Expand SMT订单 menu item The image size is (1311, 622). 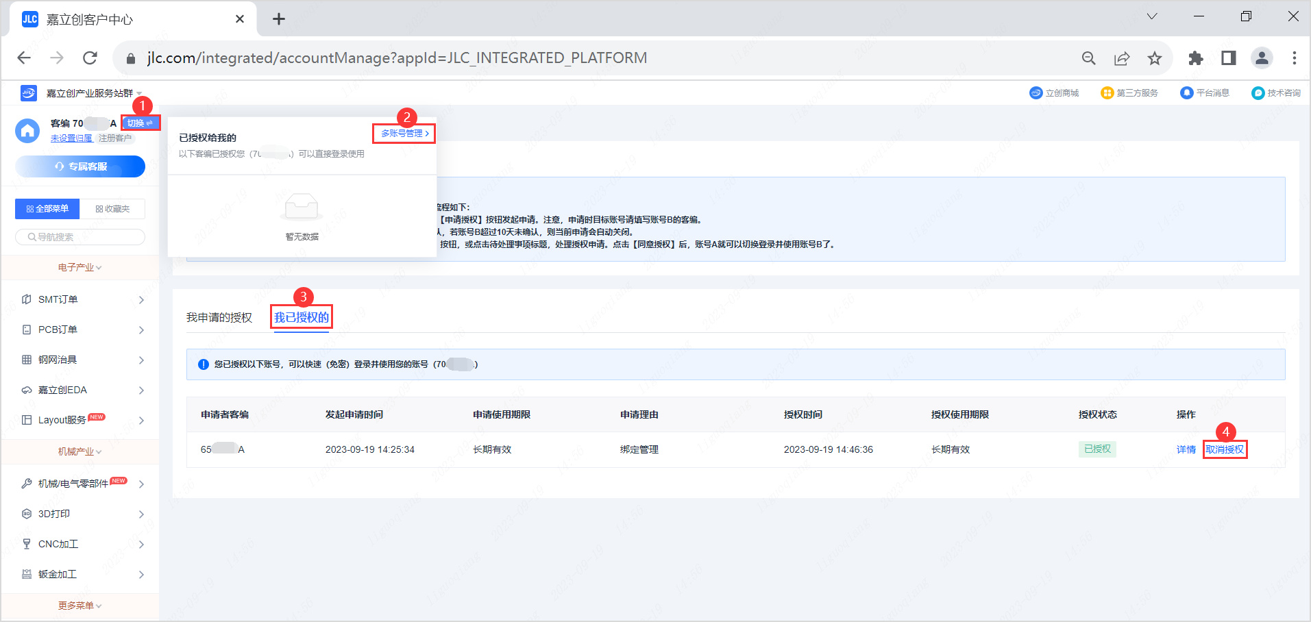click(x=80, y=299)
